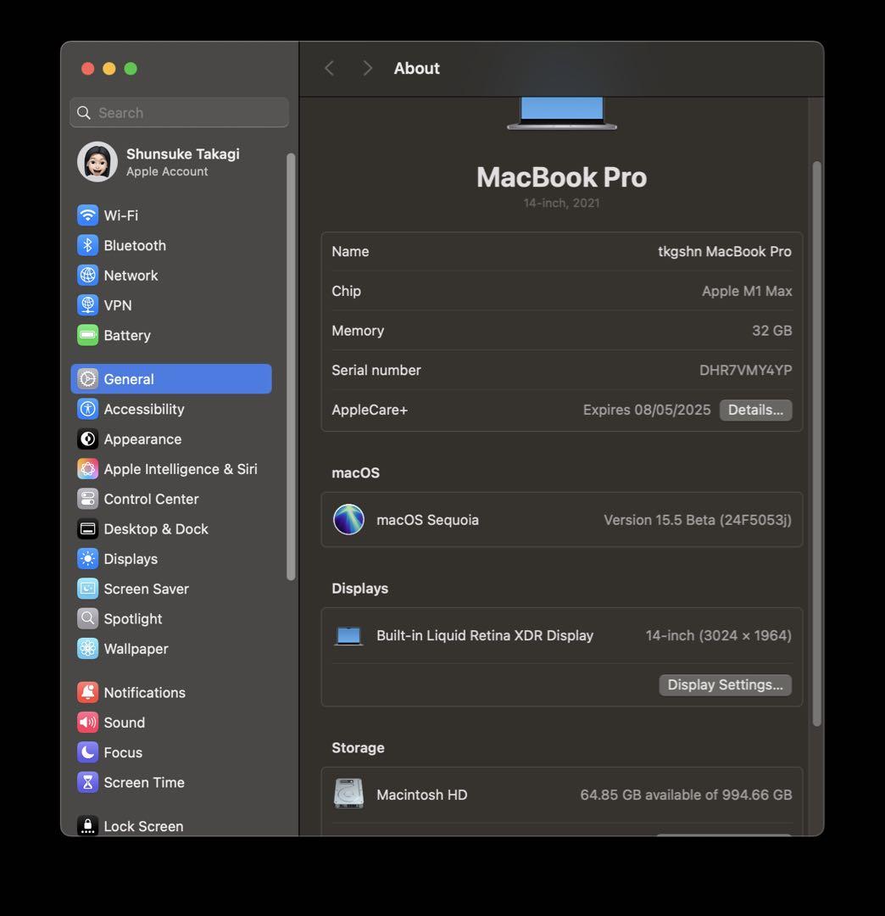Select the Focus moon icon

coord(87,752)
